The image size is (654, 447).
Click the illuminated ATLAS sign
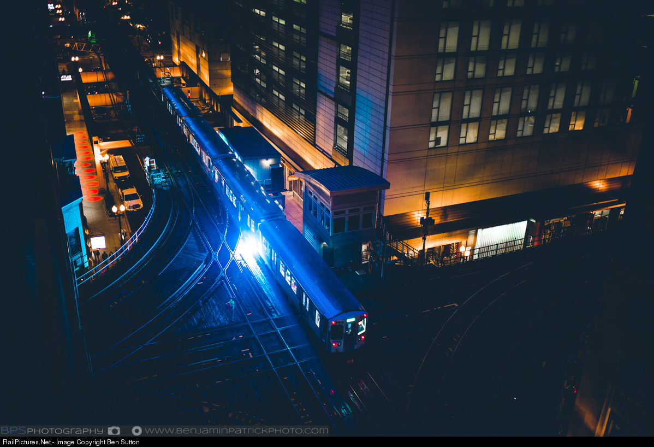click(66, 78)
